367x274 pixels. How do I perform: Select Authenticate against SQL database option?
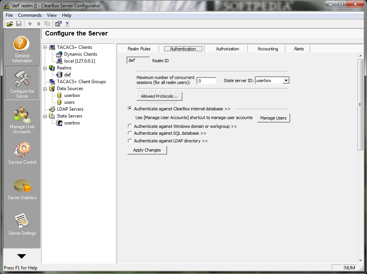130,133
